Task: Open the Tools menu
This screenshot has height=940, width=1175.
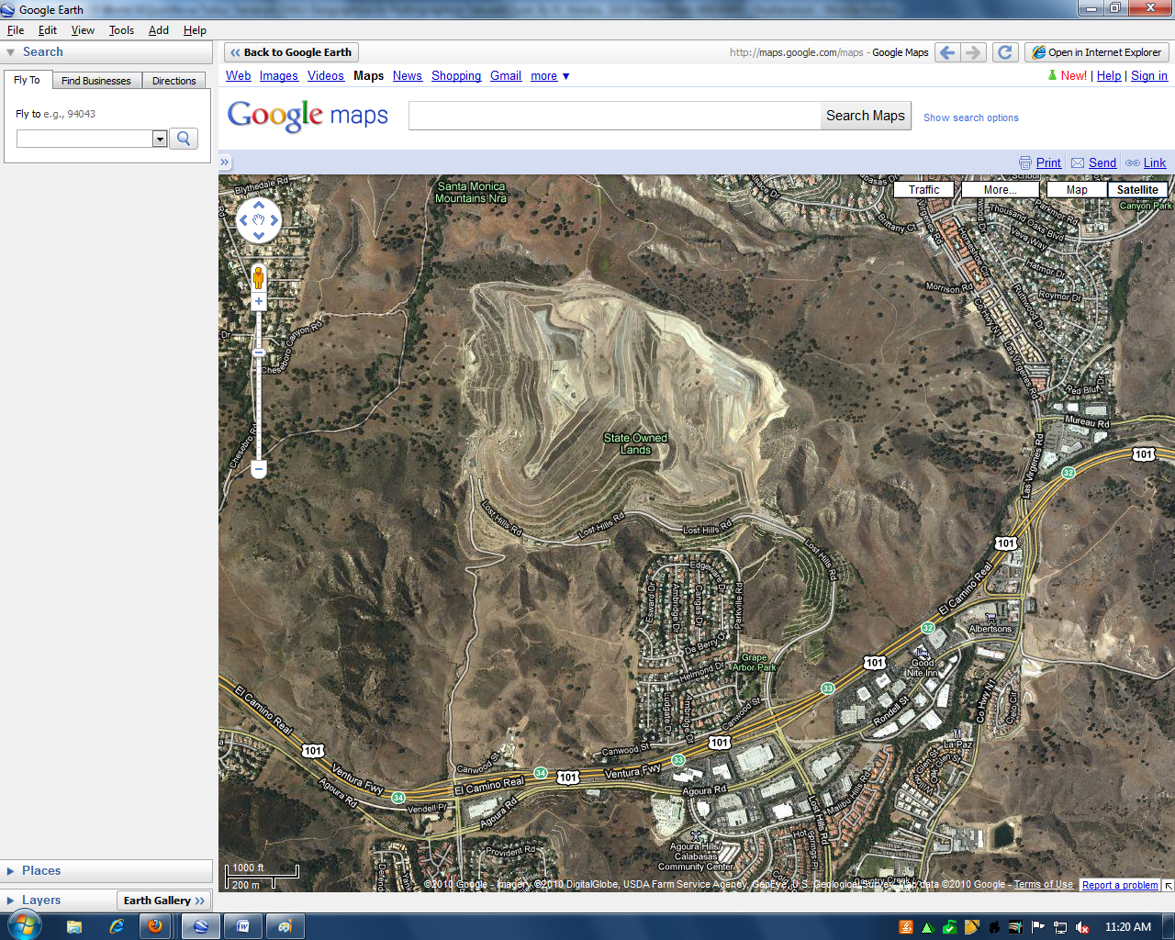Action: click(x=121, y=29)
